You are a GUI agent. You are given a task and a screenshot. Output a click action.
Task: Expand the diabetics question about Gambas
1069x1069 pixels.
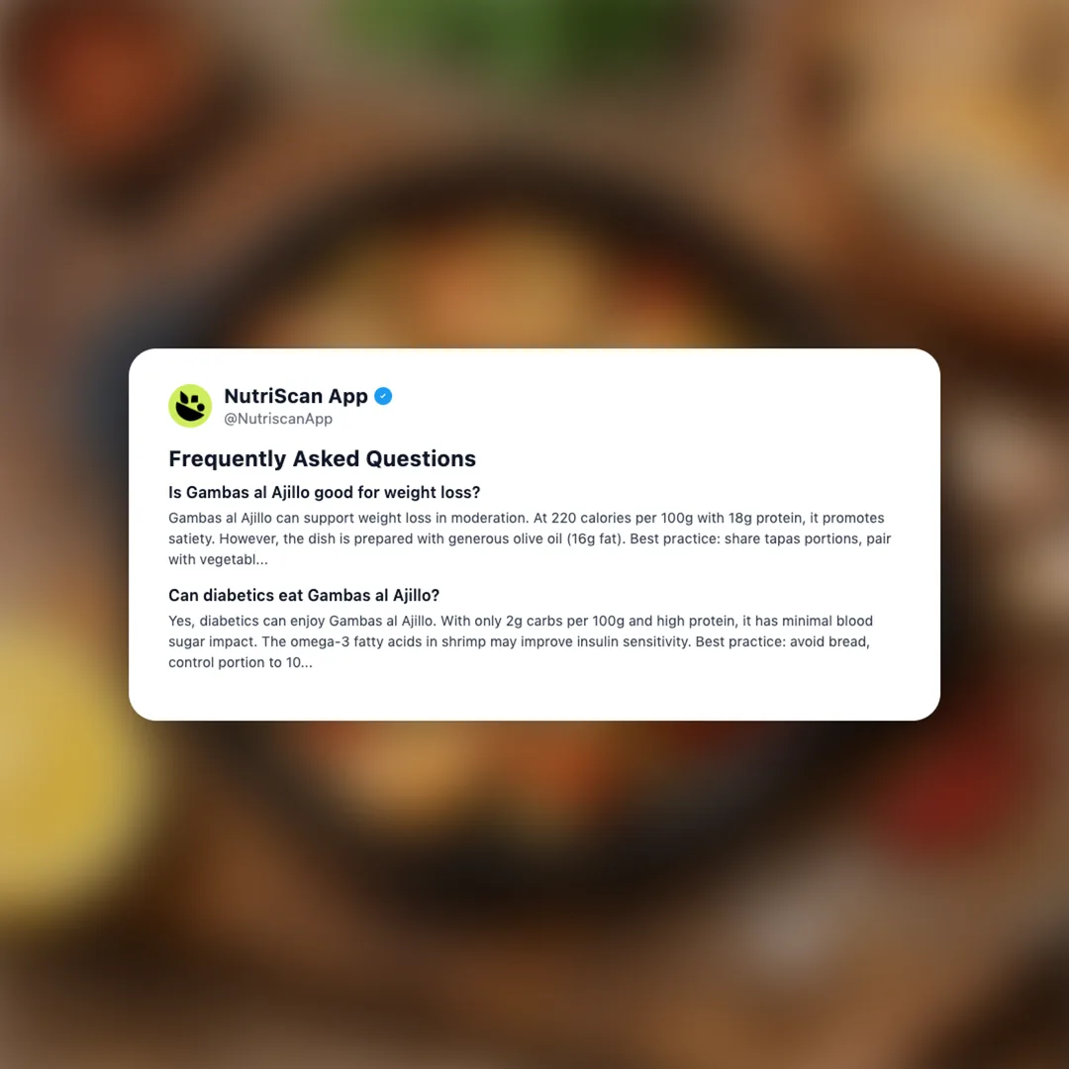[304, 595]
